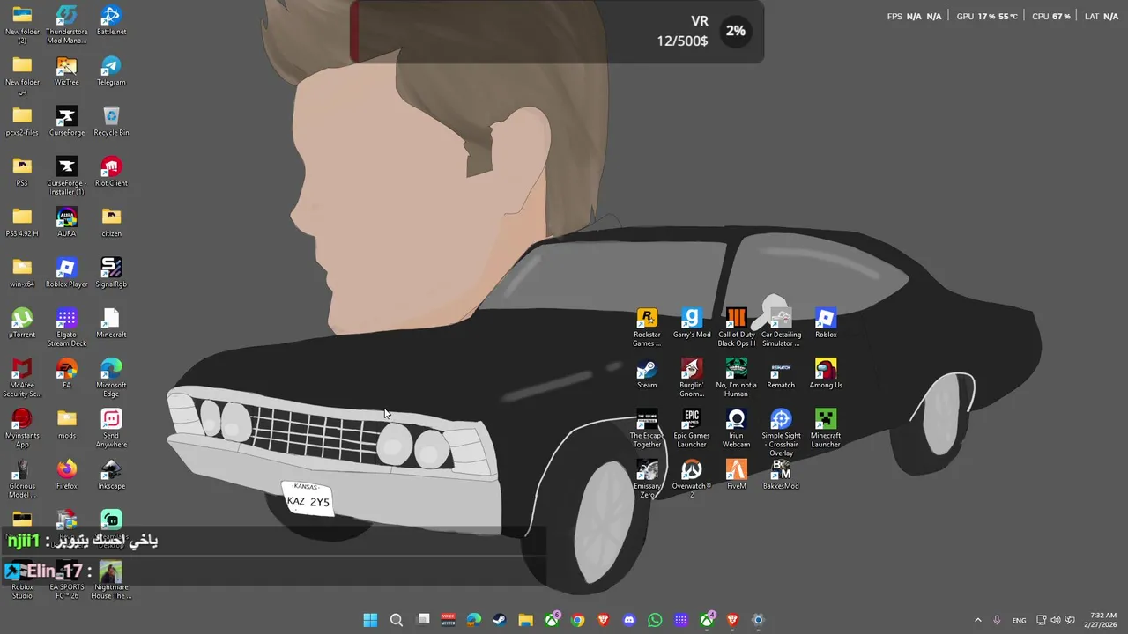The height and width of the screenshot is (634, 1128).
Task: Open the Send Anywhere shortcut
Action: pyautogui.click(x=111, y=429)
